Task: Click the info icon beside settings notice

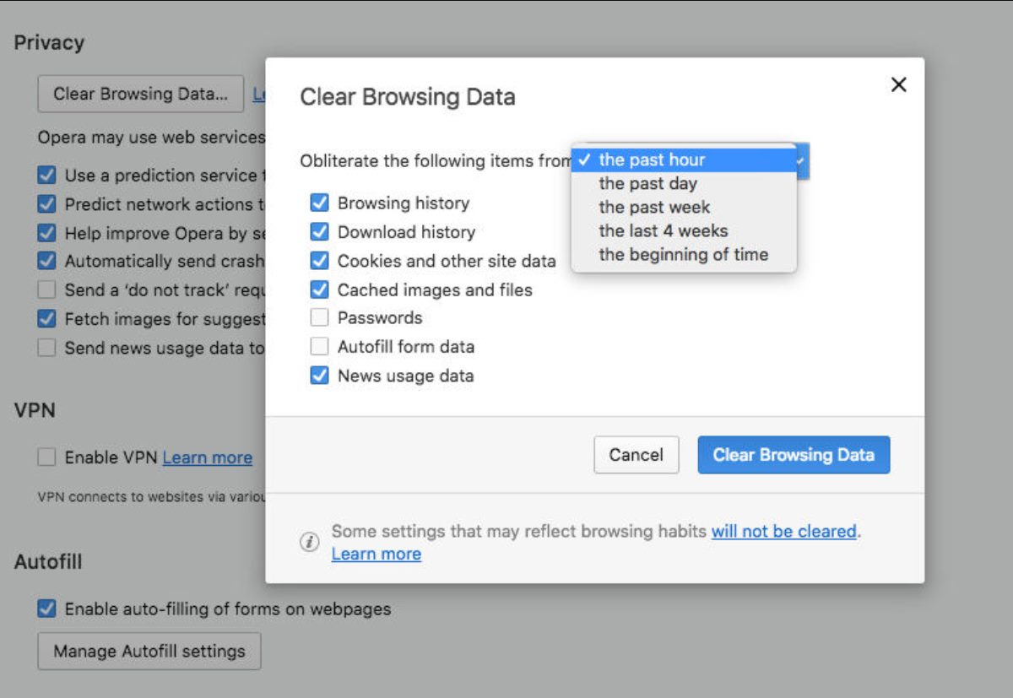Action: pos(310,542)
